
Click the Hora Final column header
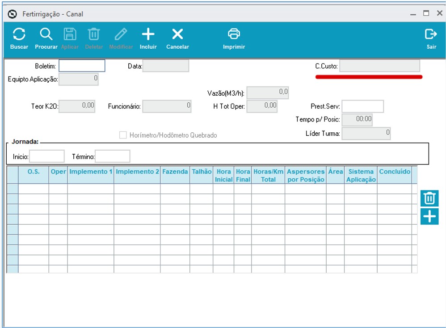point(243,175)
